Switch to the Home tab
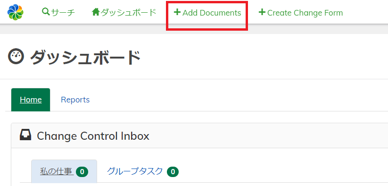 pyautogui.click(x=31, y=100)
